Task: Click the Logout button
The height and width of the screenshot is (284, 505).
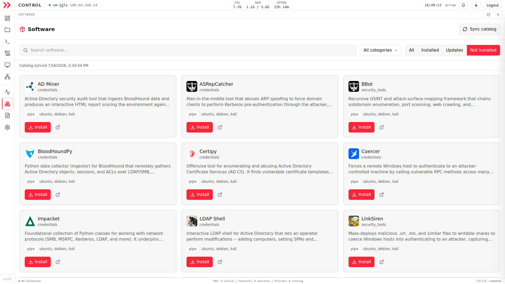Action: (x=492, y=5)
